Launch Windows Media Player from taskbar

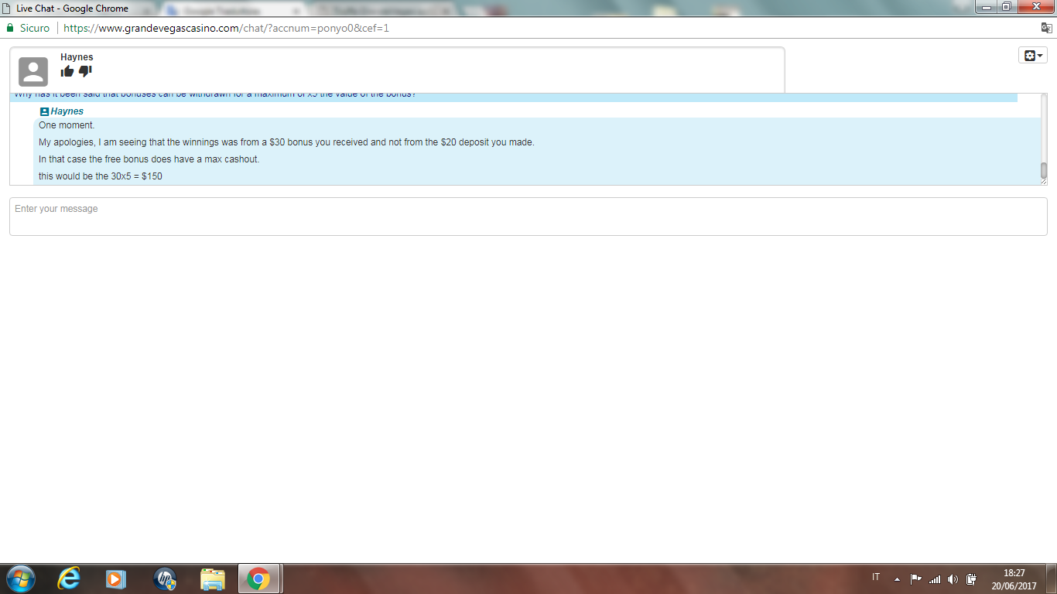point(116,579)
